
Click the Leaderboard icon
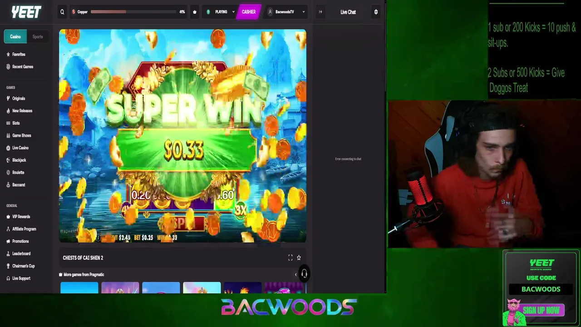point(8,253)
